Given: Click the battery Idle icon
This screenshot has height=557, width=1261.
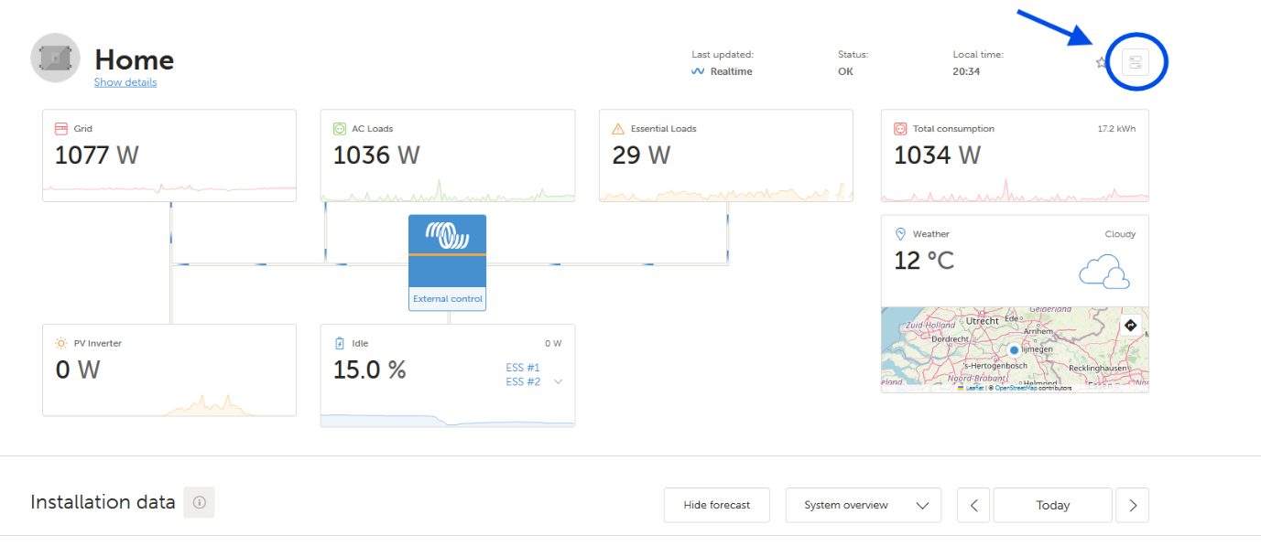Looking at the screenshot, I should point(340,344).
